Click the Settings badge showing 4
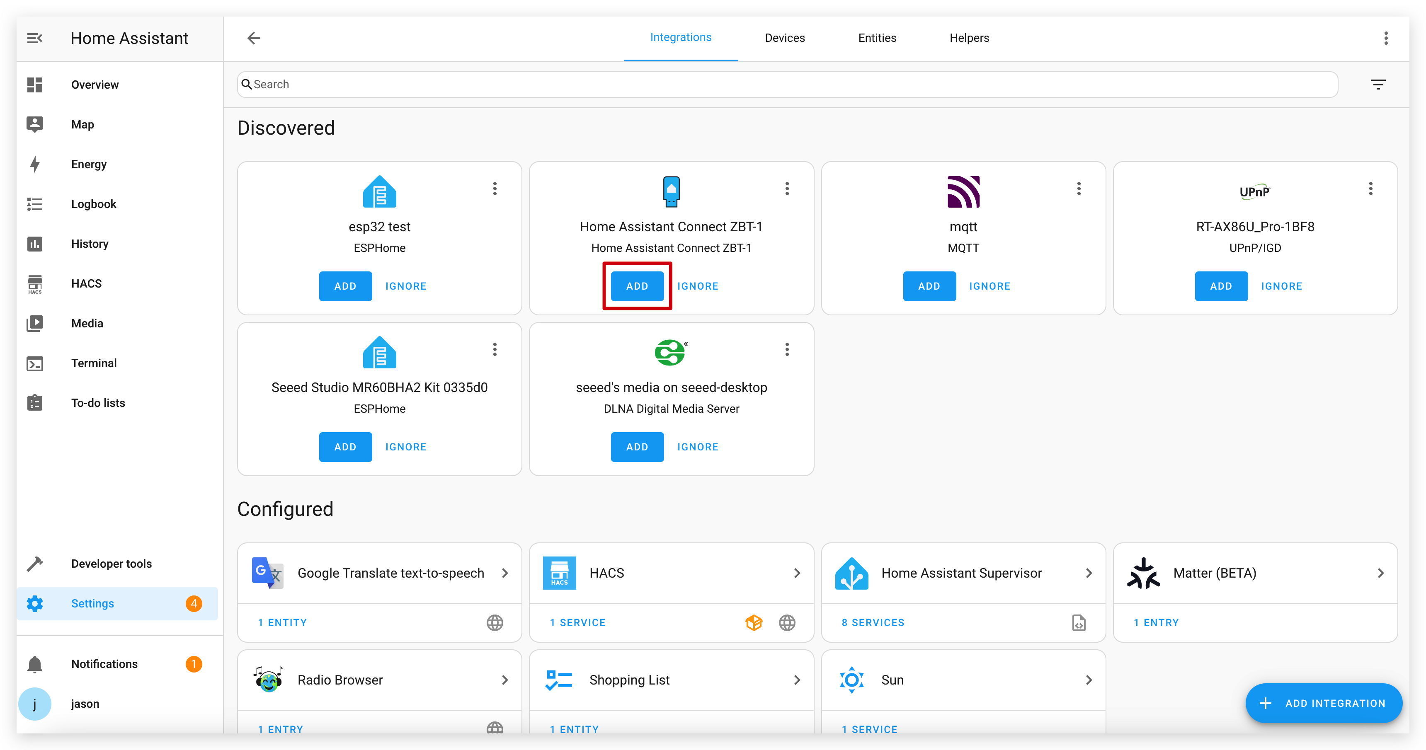Image resolution: width=1426 pixels, height=750 pixels. point(193,603)
